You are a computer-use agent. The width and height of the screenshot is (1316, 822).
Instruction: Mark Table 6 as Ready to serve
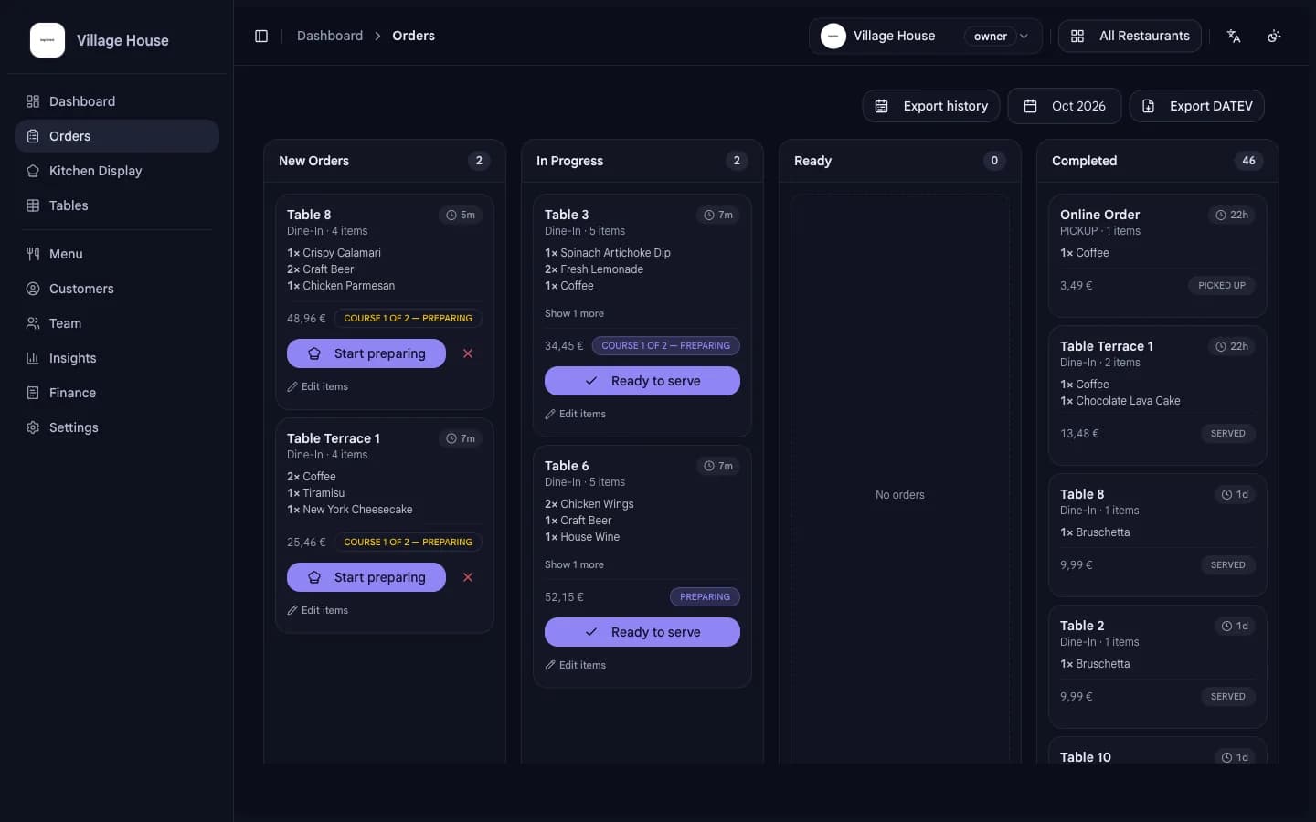[642, 632]
